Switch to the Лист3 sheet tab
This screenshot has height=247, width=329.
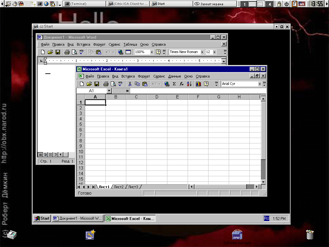(133, 187)
